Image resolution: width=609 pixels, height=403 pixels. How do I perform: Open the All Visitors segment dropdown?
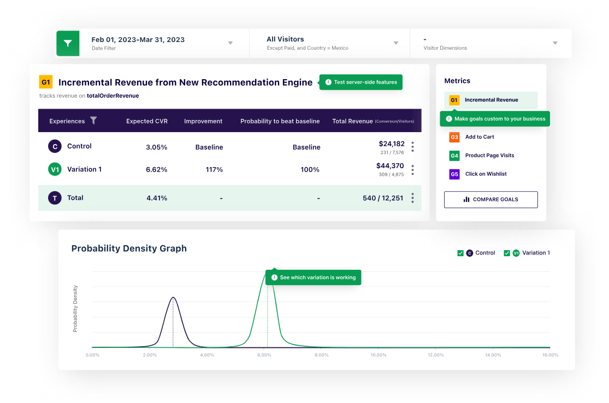396,43
